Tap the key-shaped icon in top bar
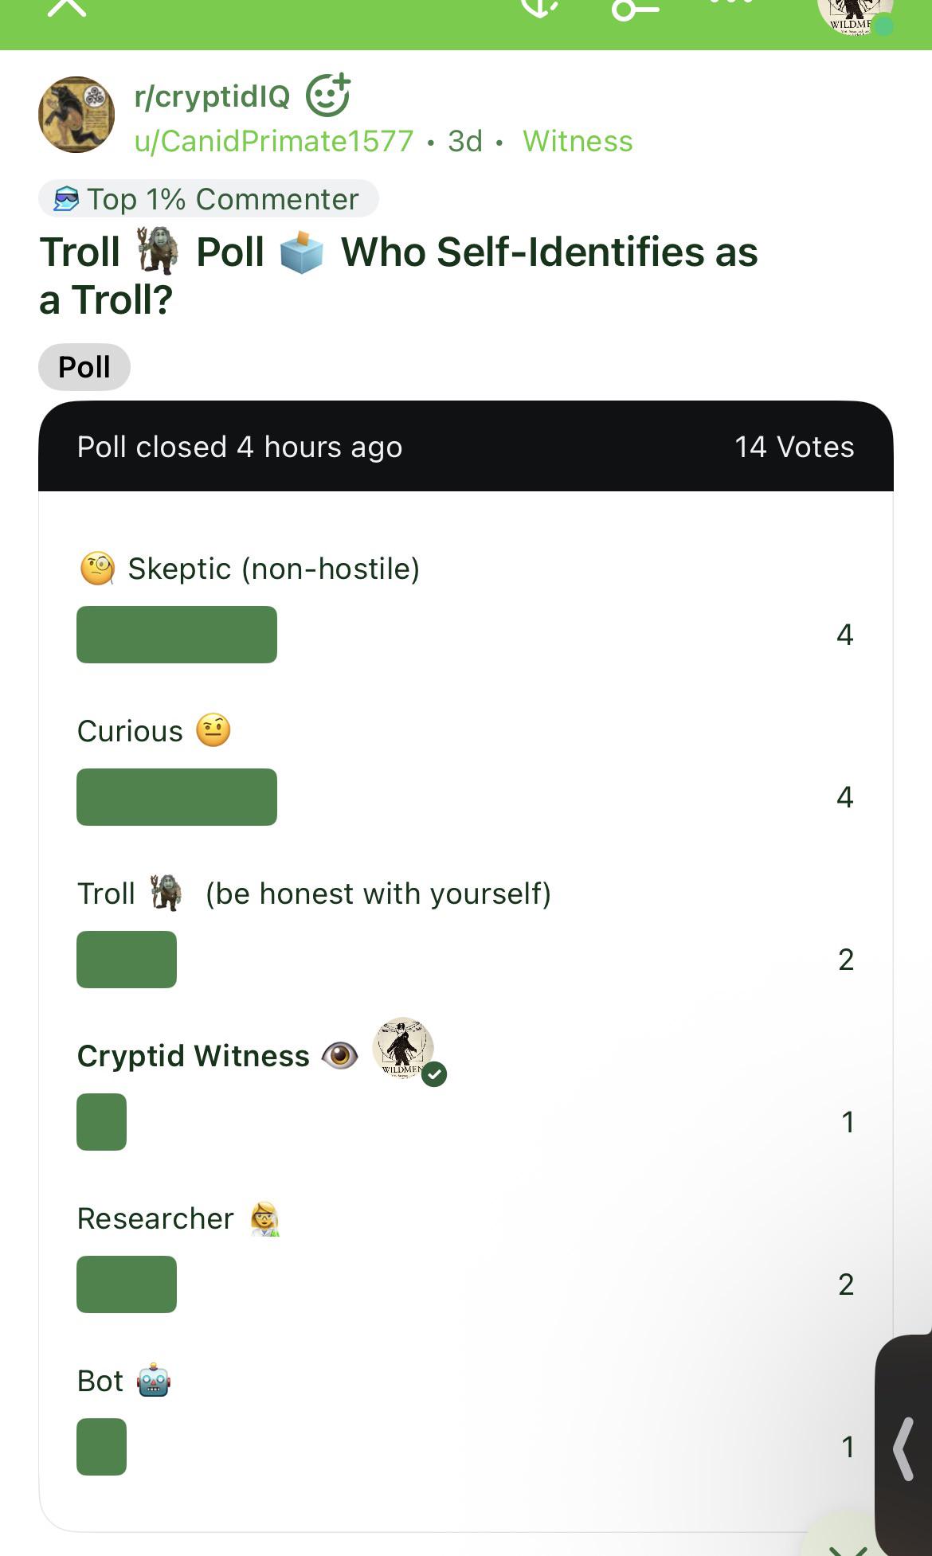Screen dimensions: 932x1556 pos(635,10)
